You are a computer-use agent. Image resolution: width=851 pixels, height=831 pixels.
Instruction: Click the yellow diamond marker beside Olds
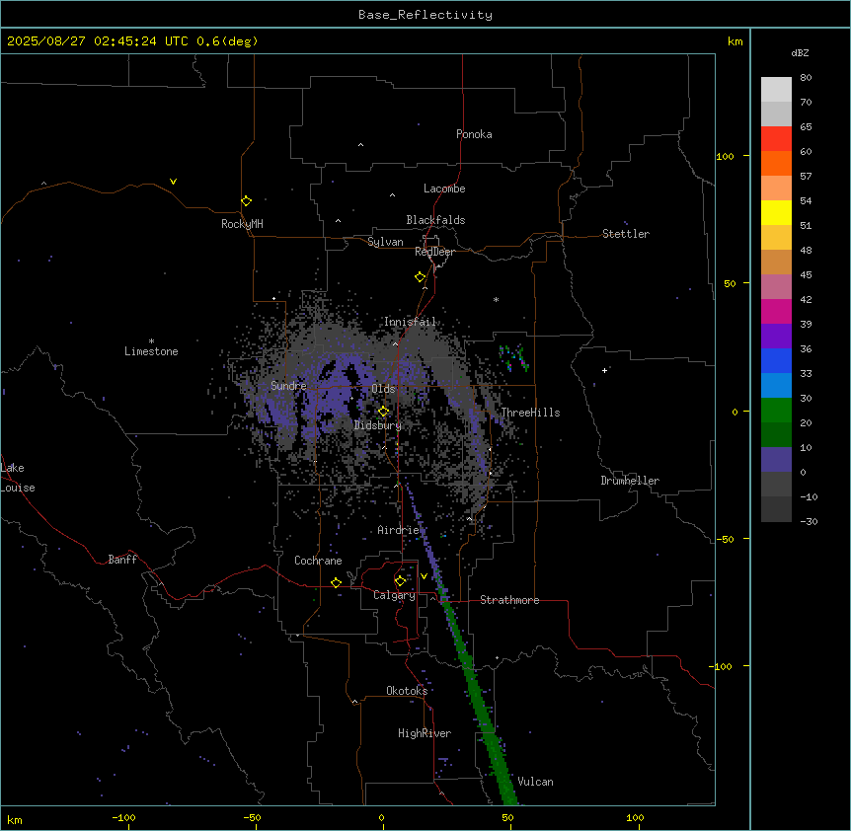pyautogui.click(x=384, y=412)
